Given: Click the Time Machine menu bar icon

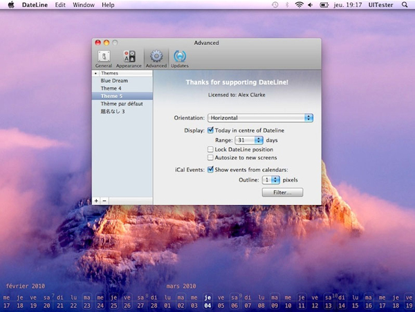Looking at the screenshot, I should point(275,5).
